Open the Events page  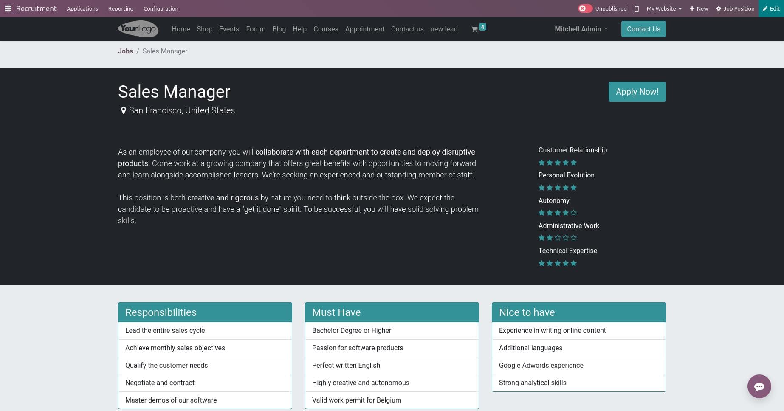pyautogui.click(x=229, y=29)
